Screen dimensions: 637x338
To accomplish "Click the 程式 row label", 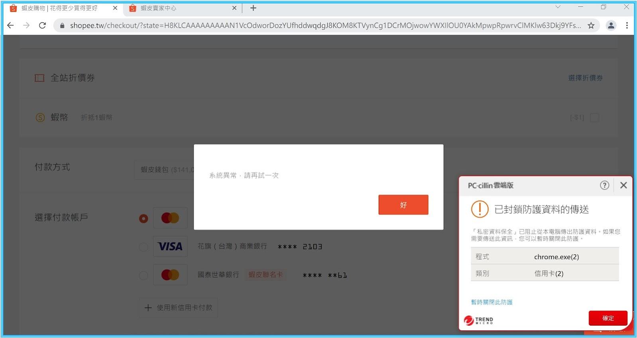I will point(482,257).
